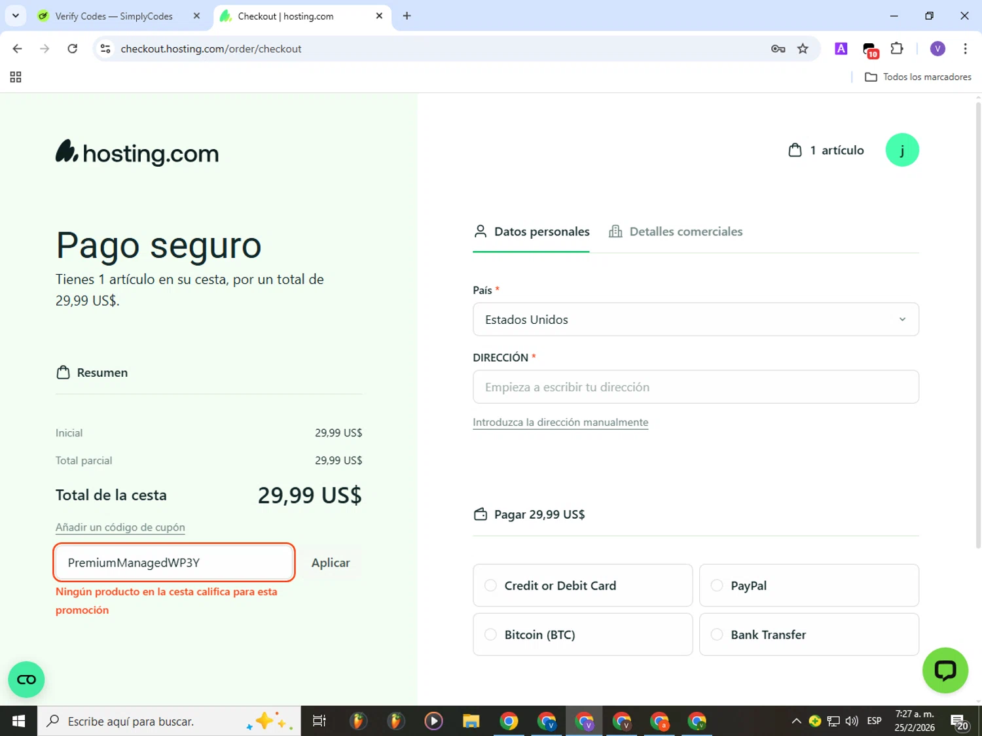Click the Resumen heading
The image size is (982, 736).
pos(102,373)
